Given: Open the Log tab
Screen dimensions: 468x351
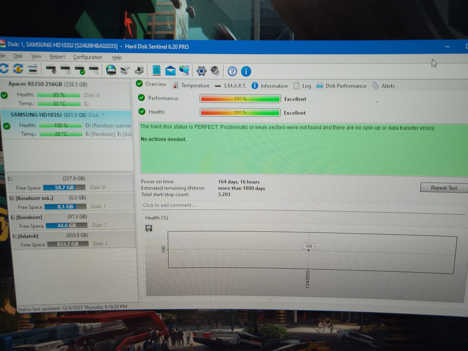Looking at the screenshot, I should (x=302, y=86).
